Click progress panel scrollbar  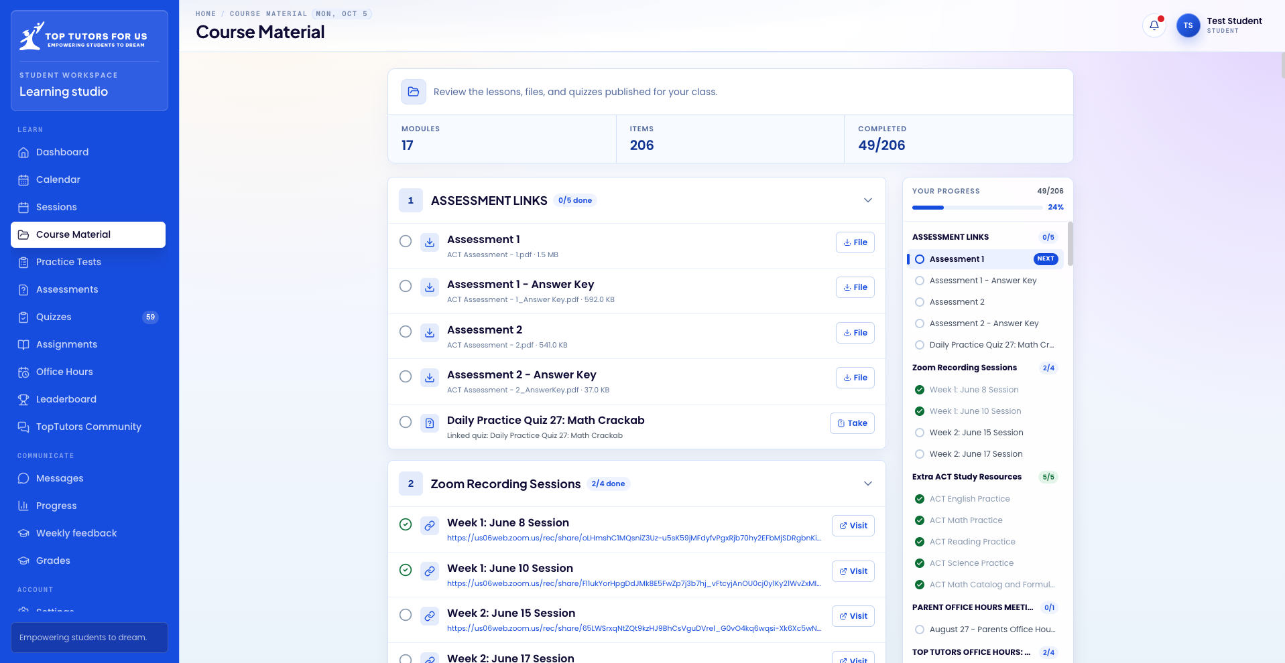click(1070, 244)
